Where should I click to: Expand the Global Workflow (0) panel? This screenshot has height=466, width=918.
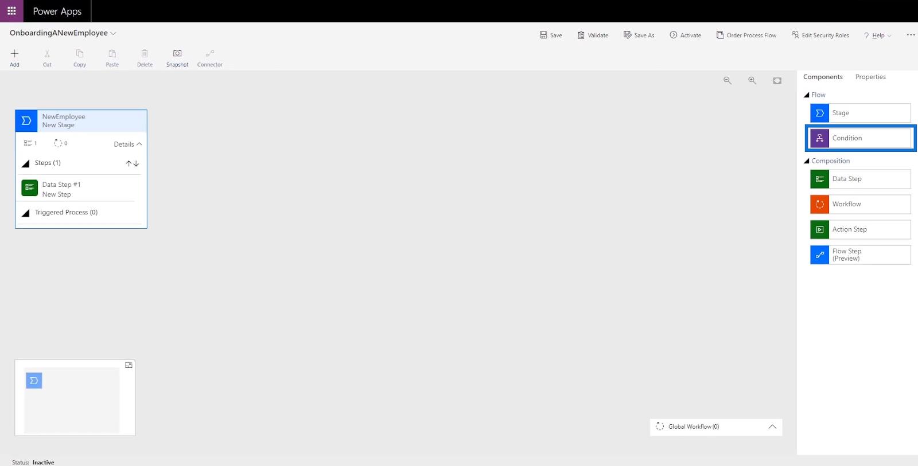[772, 426]
